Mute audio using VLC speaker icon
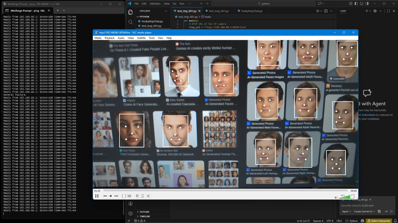The height and width of the screenshot is (223, 398). (336, 197)
